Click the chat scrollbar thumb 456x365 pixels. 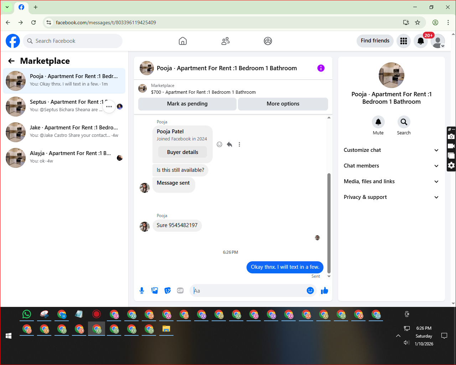point(329,223)
